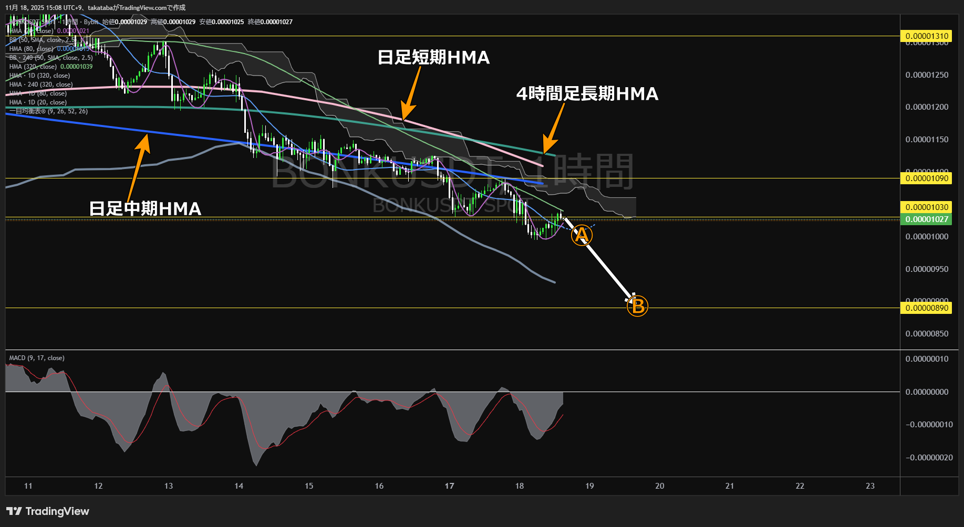Click date 19 on the time axis
The height and width of the screenshot is (527, 964).
tap(589, 486)
